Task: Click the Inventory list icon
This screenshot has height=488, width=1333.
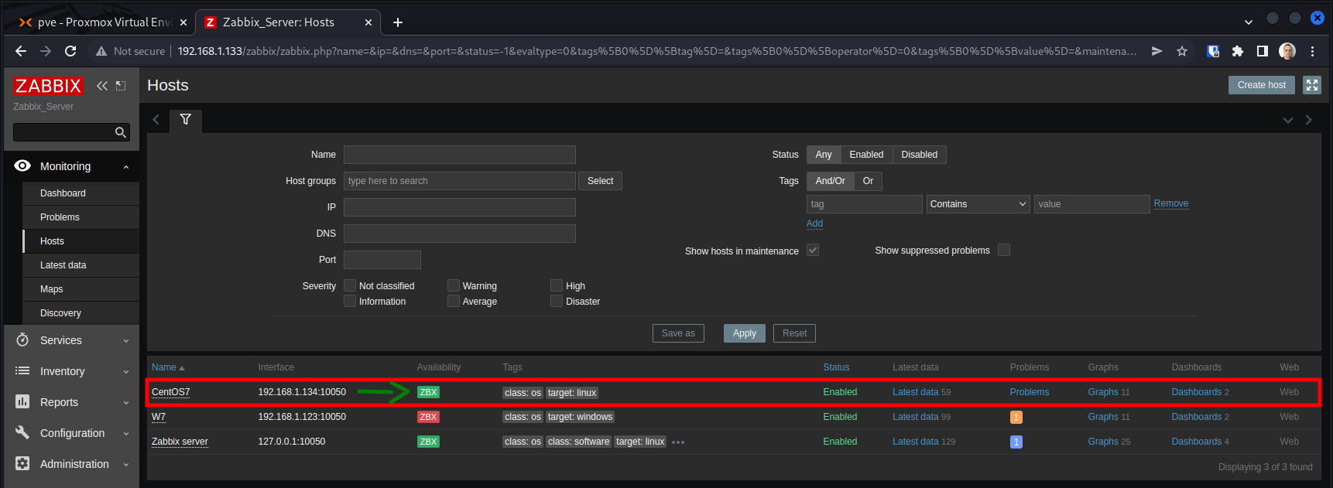Action: point(22,371)
